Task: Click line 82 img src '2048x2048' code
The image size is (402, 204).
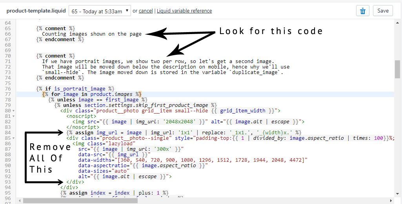Action: [x=188, y=122]
